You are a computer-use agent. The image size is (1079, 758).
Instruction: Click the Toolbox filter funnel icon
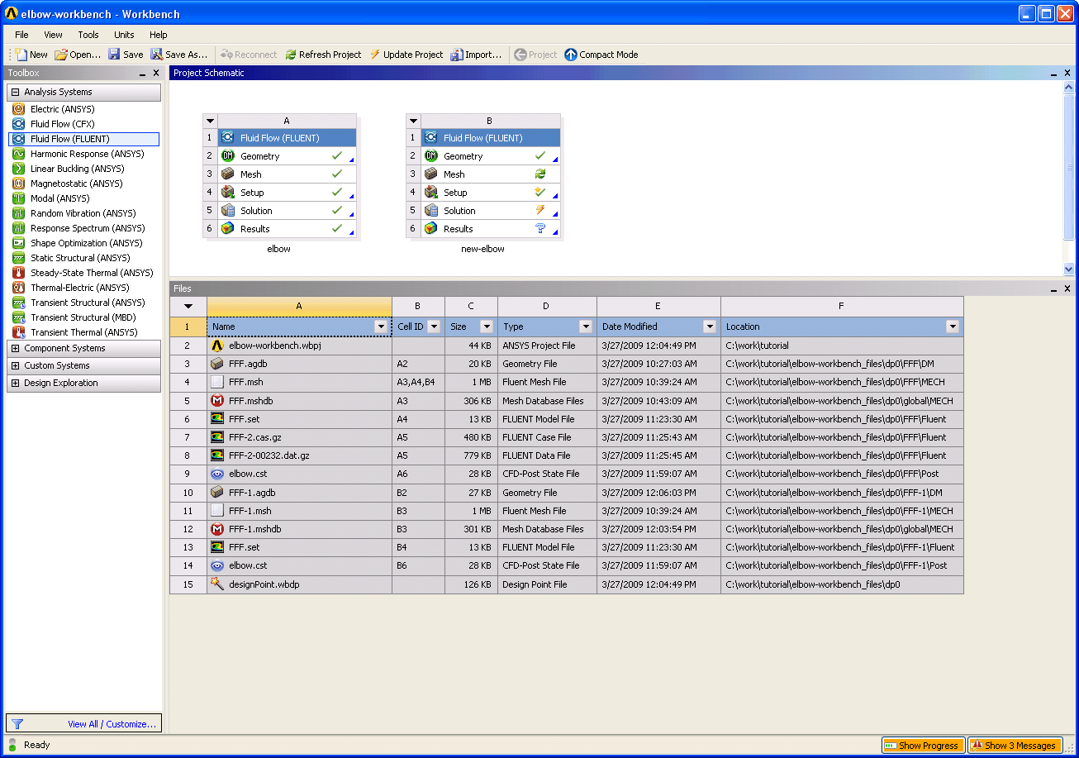(x=17, y=723)
